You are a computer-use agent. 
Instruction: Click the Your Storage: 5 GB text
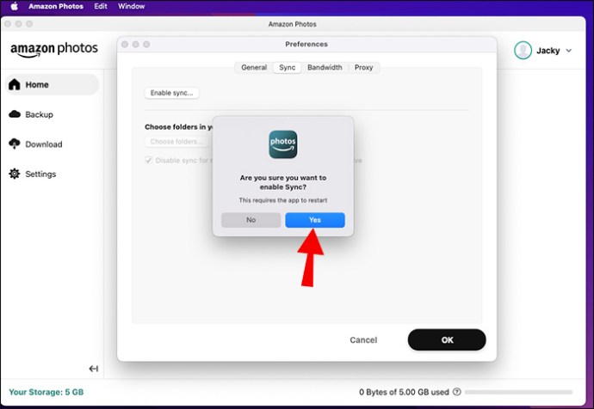click(x=46, y=392)
